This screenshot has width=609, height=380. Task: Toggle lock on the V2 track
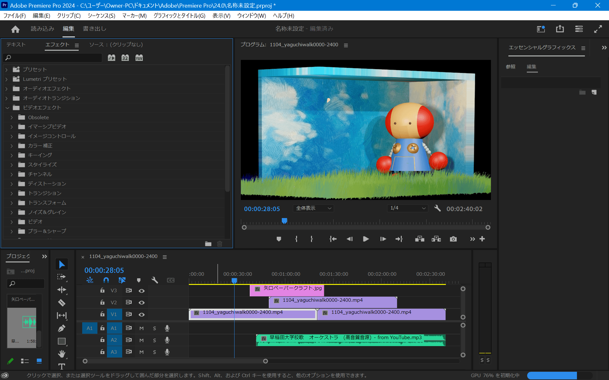pyautogui.click(x=102, y=302)
